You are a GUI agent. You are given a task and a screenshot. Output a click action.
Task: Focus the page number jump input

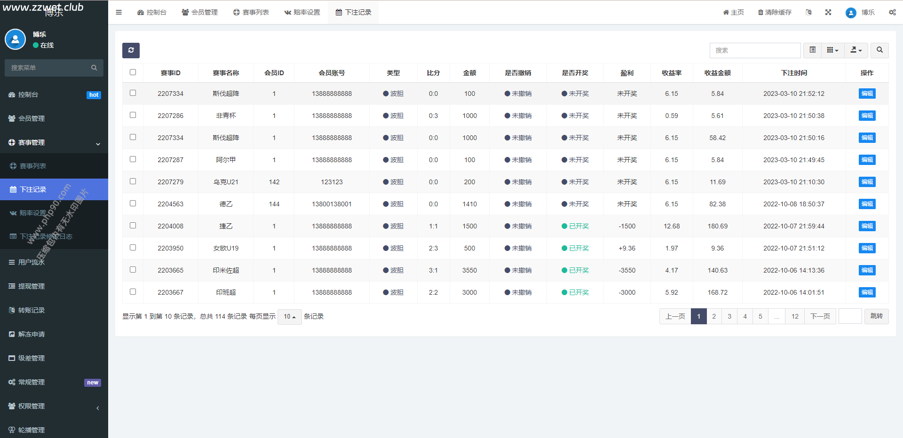850,316
